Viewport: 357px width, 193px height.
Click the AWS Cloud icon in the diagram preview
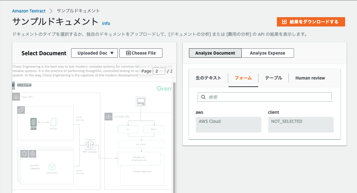click(x=13, y=85)
